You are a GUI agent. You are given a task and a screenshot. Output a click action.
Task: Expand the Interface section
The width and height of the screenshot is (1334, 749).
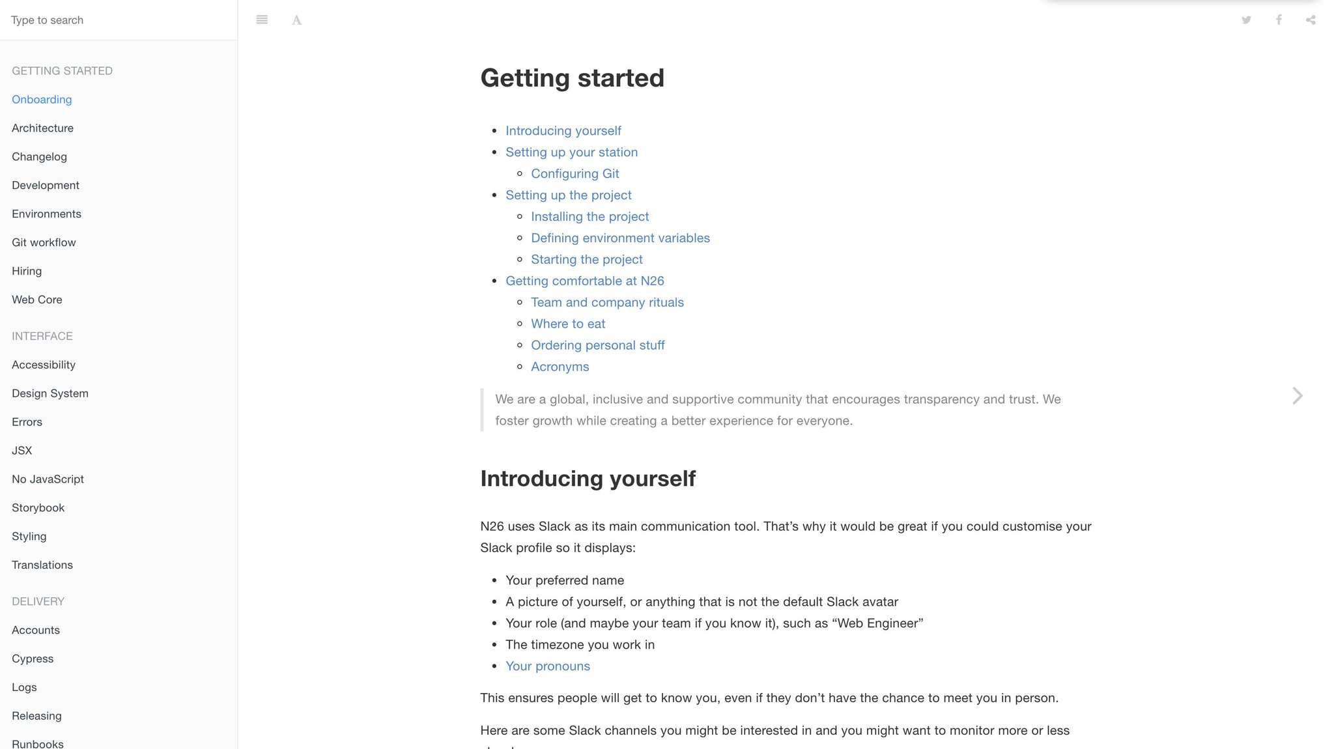42,335
